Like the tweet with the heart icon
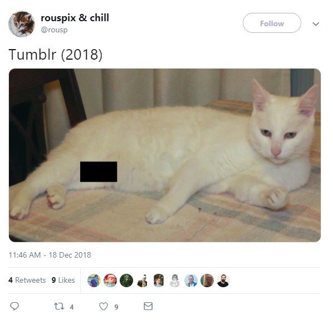333x324 pixels. point(104,306)
